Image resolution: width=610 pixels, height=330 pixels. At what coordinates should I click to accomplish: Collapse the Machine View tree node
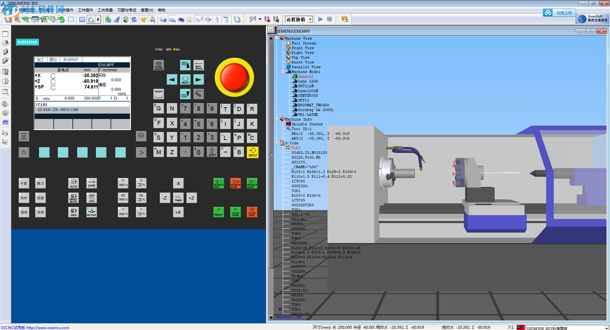(276, 38)
